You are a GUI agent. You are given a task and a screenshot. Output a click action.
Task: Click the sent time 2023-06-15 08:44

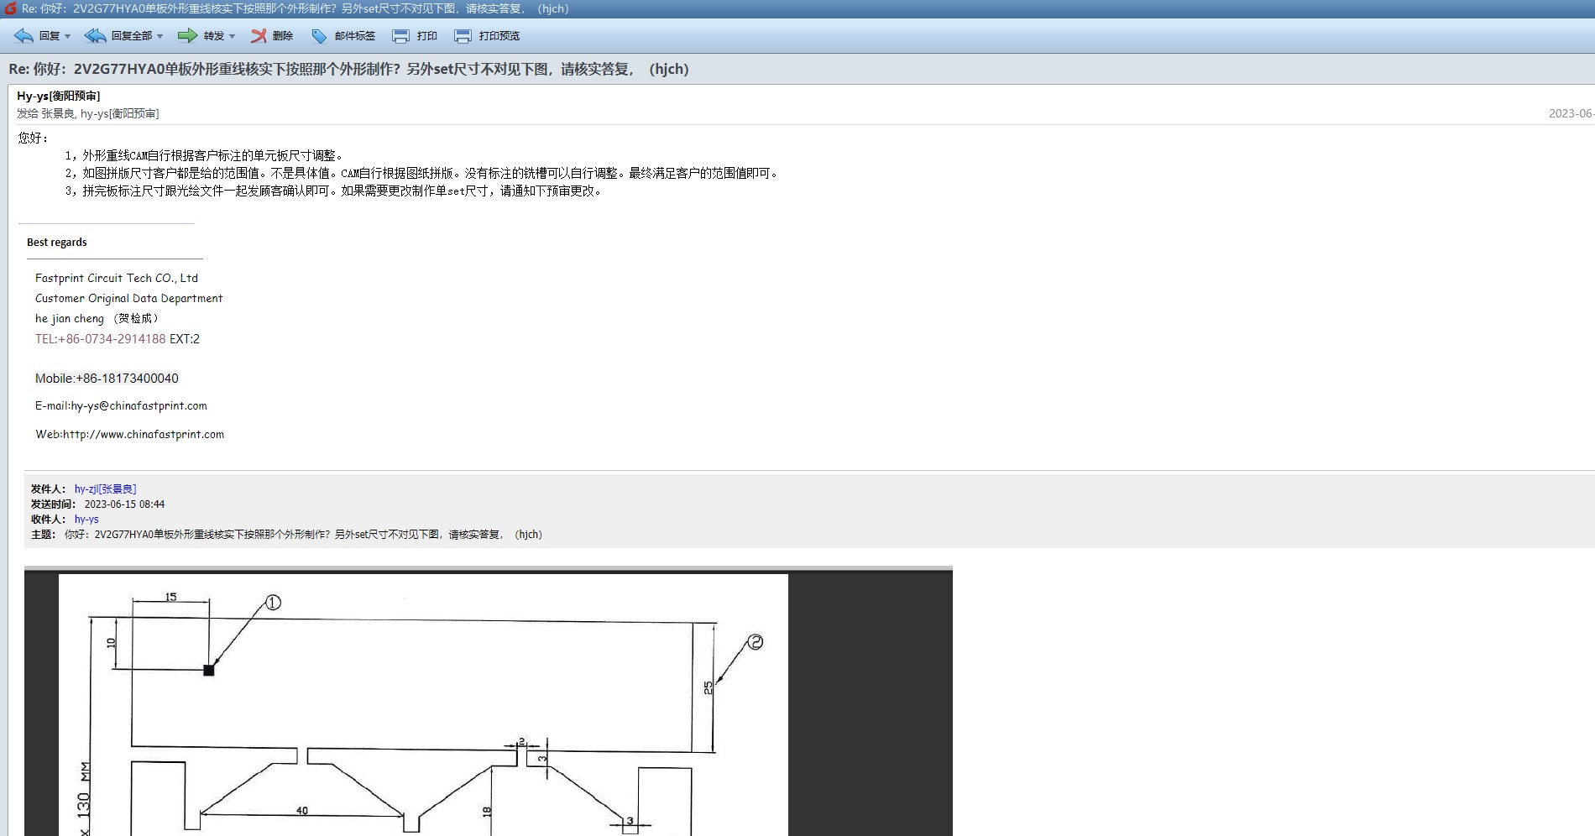pyautogui.click(x=124, y=504)
